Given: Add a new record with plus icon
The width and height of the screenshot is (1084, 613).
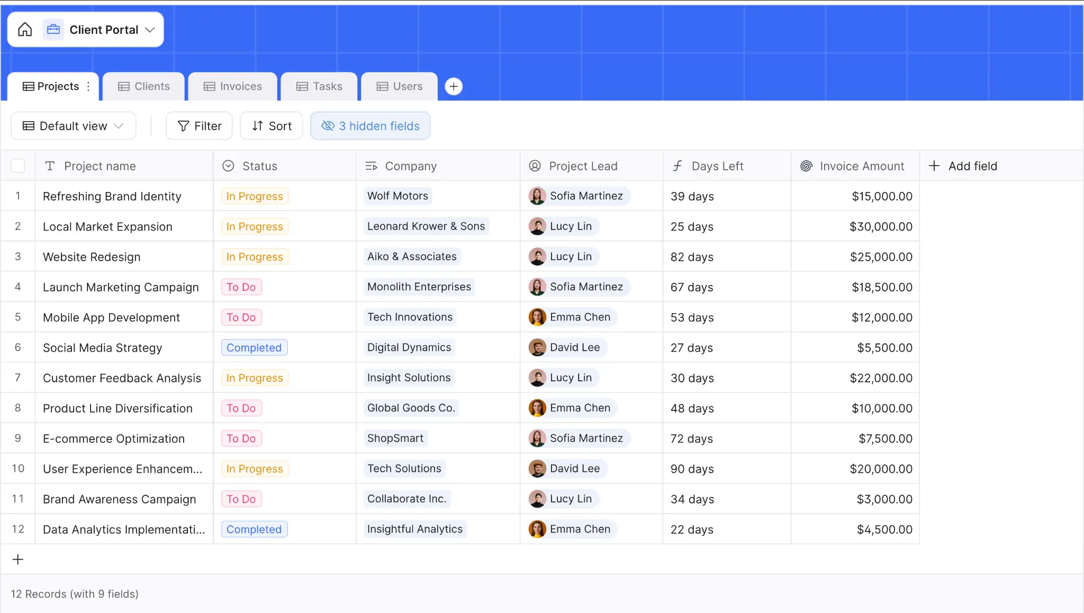Looking at the screenshot, I should [x=18, y=560].
